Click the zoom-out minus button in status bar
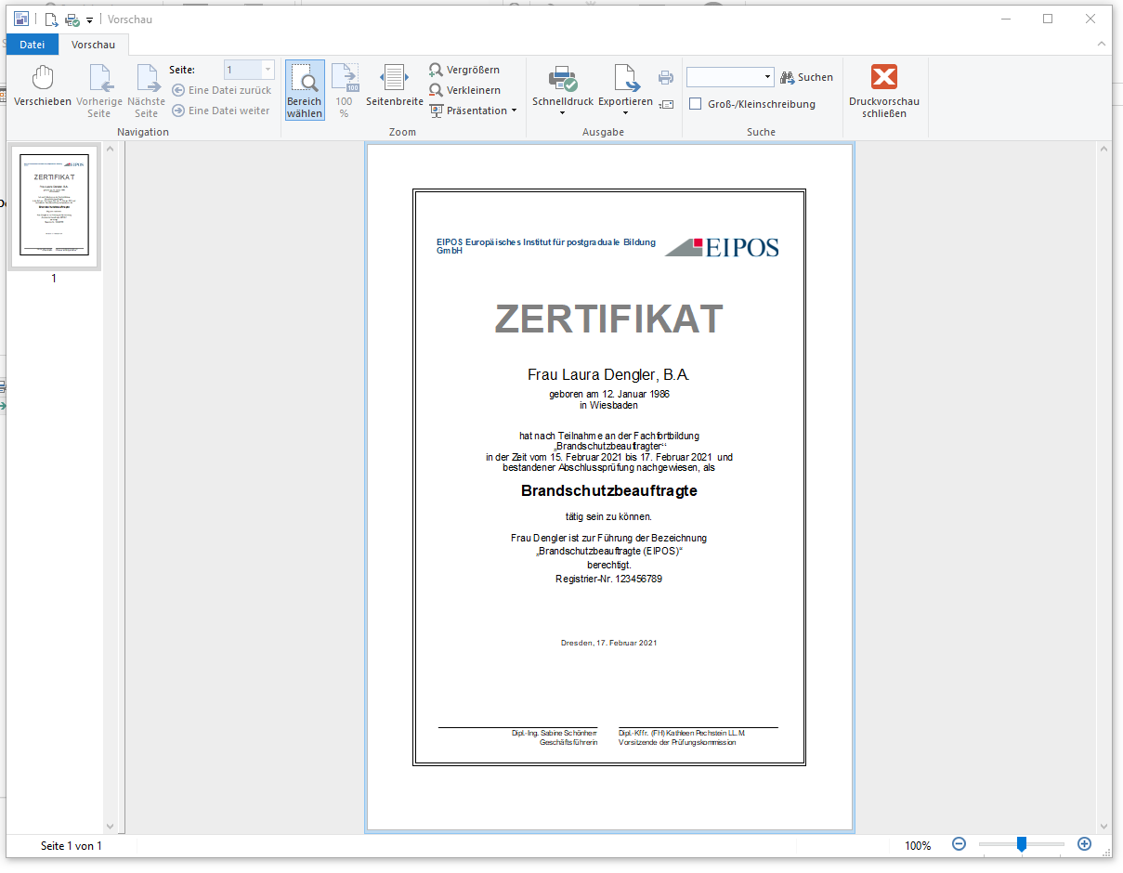Image resolution: width=1123 pixels, height=873 pixels. [x=959, y=844]
